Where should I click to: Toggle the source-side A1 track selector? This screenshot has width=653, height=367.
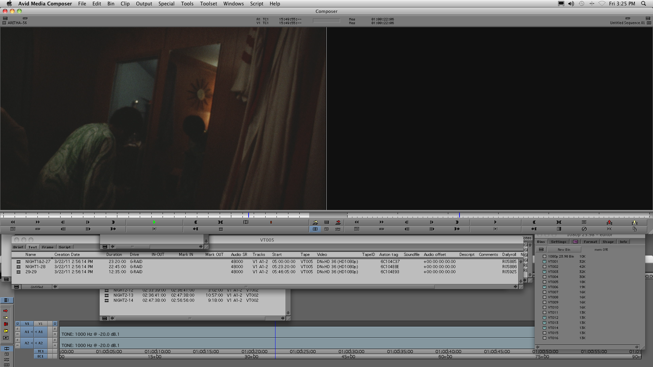[27, 332]
